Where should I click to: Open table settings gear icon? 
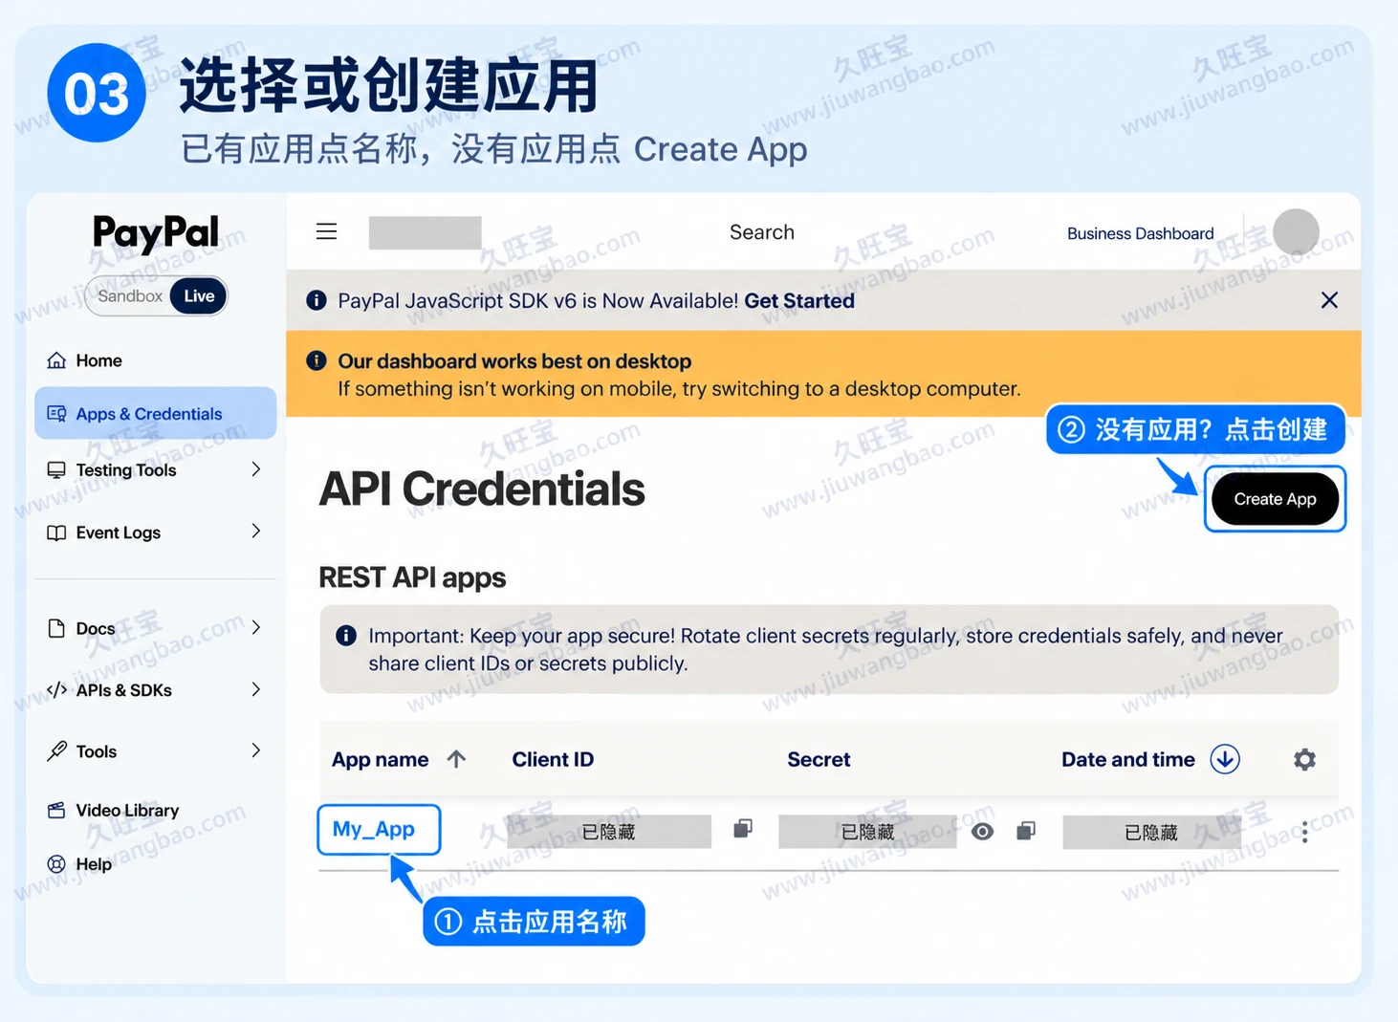[1304, 759]
